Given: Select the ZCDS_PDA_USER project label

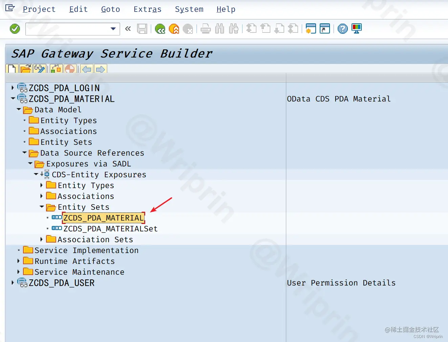Looking at the screenshot, I should tap(62, 283).
